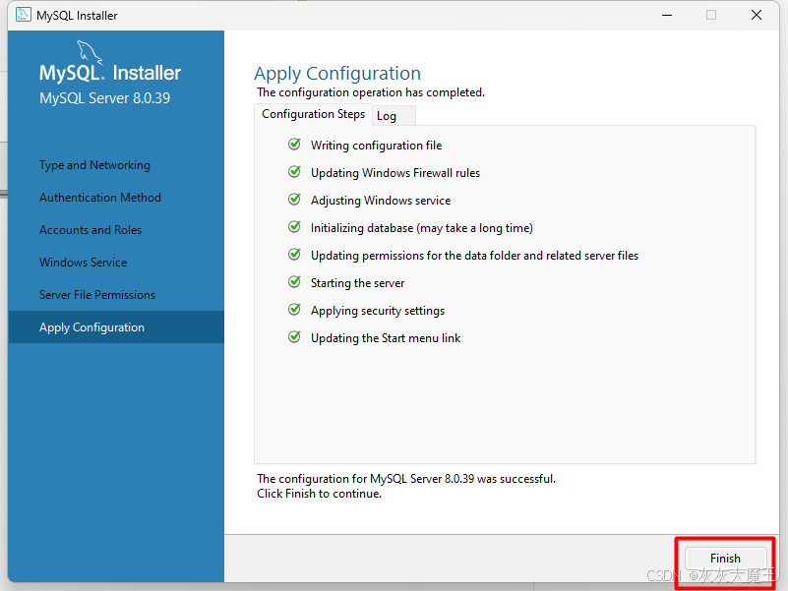Go to Authentication Method step
This screenshot has height=591, width=788.
click(x=100, y=198)
